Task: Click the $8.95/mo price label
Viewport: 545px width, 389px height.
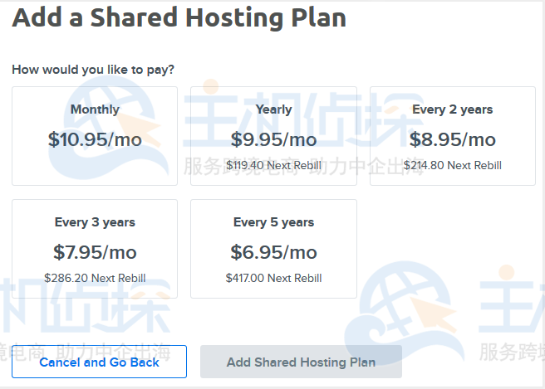Action: (452, 139)
